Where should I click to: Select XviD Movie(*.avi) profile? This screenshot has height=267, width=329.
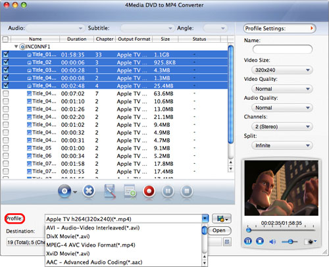pos(123,253)
